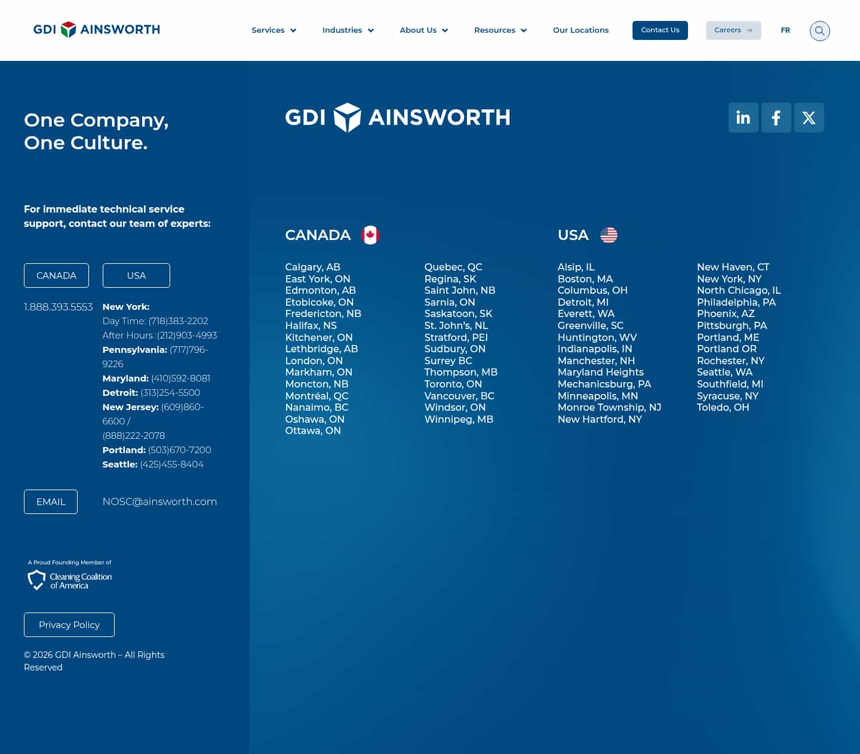Expand the About Us dropdown menu
The image size is (860, 754).
tap(423, 30)
